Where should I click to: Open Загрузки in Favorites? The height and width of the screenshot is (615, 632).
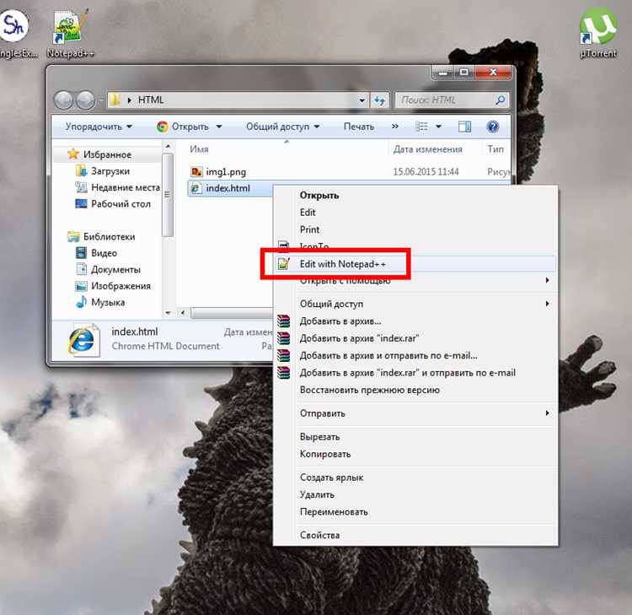tap(110, 171)
